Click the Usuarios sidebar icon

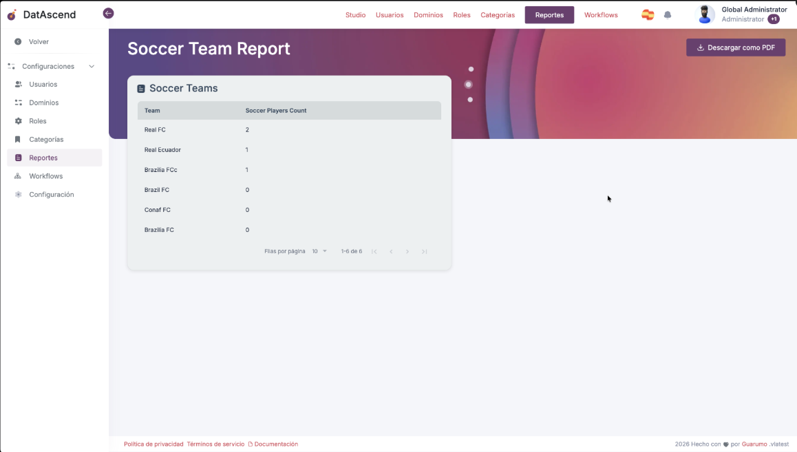tap(19, 85)
